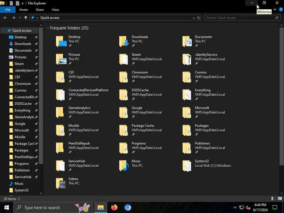Switch to details view layout icon
284x213 pixels.
pyautogui.click(x=274, y=199)
